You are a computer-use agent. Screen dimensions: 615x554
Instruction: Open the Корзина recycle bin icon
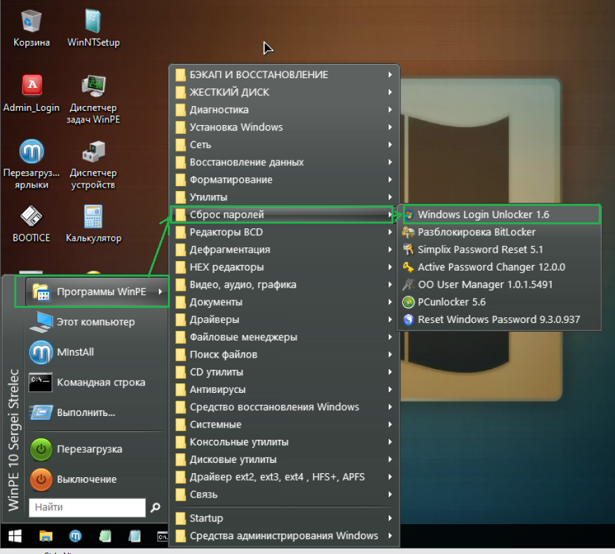[x=31, y=27]
